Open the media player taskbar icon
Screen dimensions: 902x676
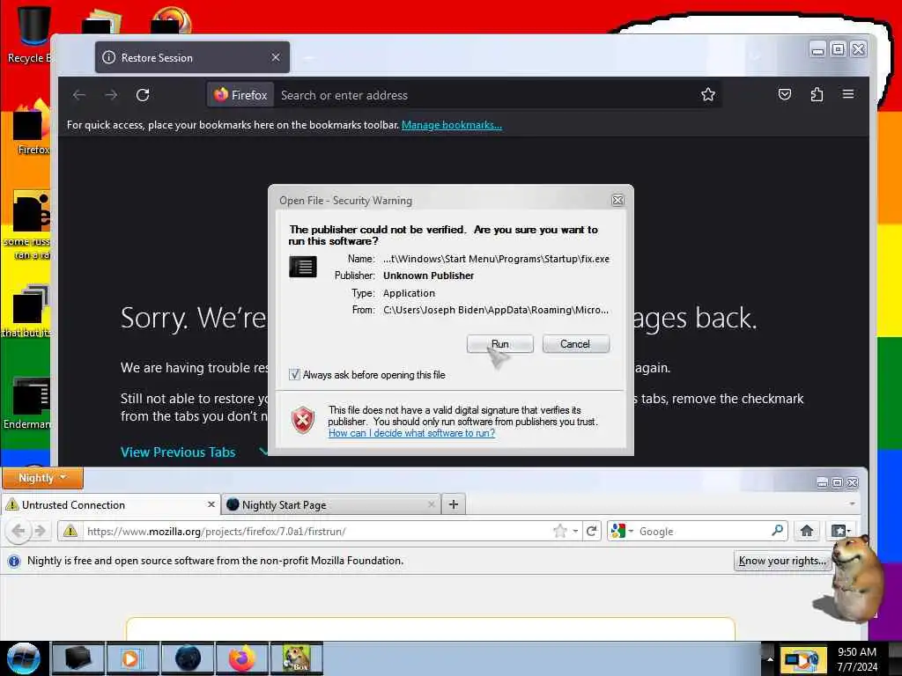(x=132, y=658)
